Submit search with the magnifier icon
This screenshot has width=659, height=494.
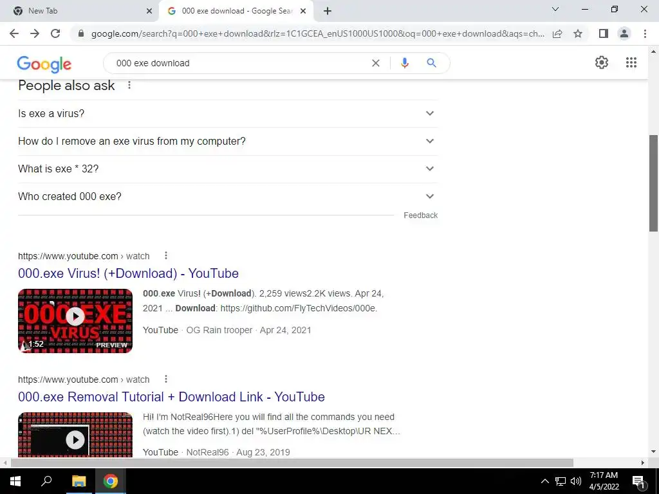point(431,63)
